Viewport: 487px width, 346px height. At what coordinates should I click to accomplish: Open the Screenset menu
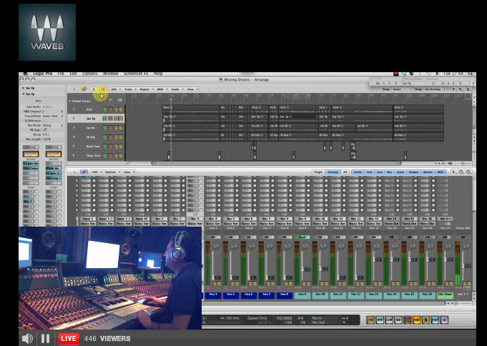point(136,74)
